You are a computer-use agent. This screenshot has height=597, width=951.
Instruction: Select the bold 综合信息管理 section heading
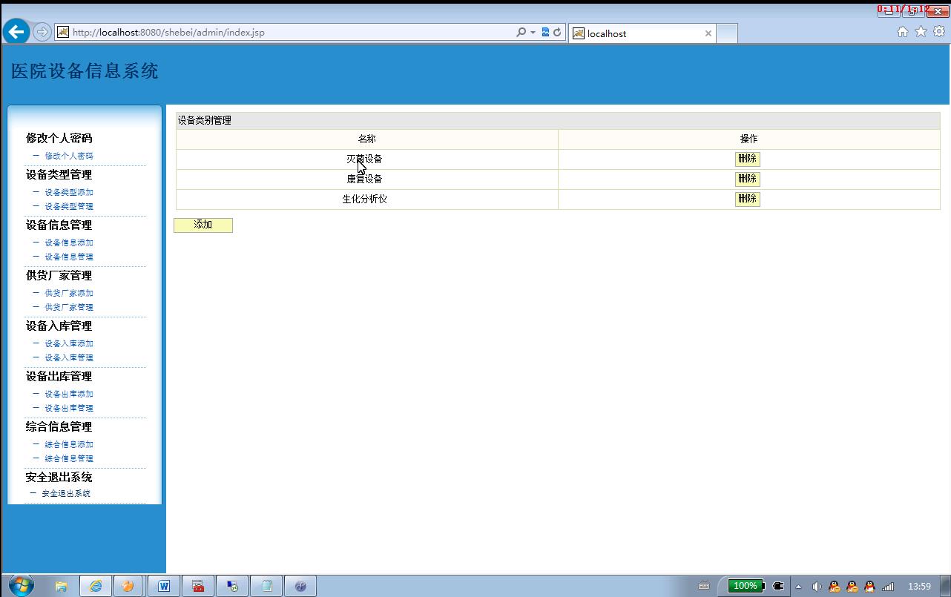click(x=59, y=426)
